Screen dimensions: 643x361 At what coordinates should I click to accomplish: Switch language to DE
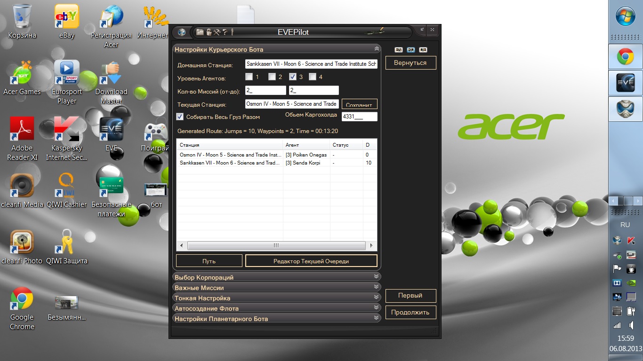point(423,49)
